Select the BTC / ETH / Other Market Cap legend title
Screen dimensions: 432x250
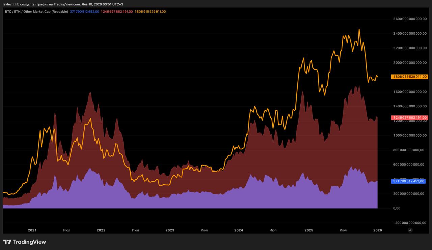[36, 11]
